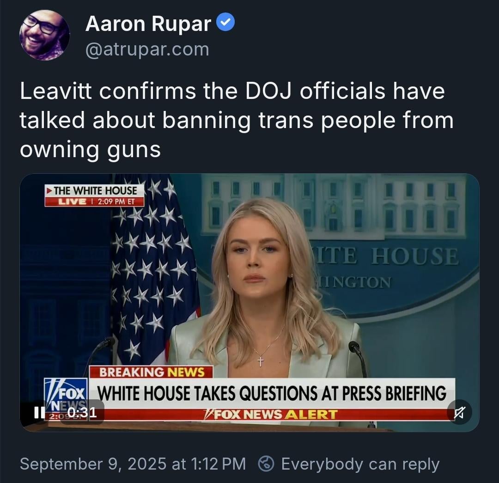499x483 pixels.
Task: Click the right podium microphone in the video
Action: [357, 355]
